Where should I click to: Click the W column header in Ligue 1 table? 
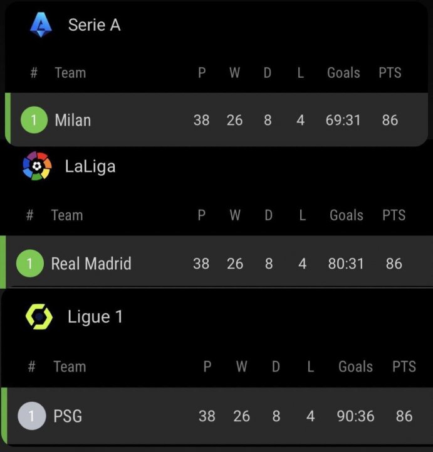(241, 367)
